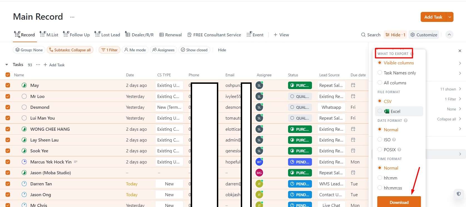
Task: Open the Add Task dropdown arrow
Action: pyautogui.click(x=450, y=17)
